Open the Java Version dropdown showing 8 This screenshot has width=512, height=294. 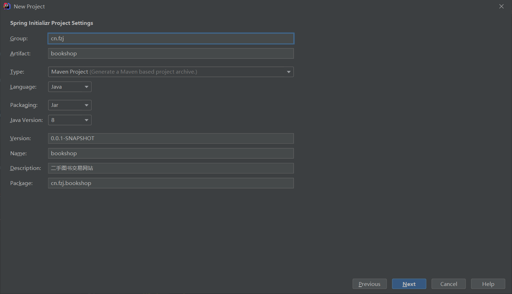(x=70, y=120)
